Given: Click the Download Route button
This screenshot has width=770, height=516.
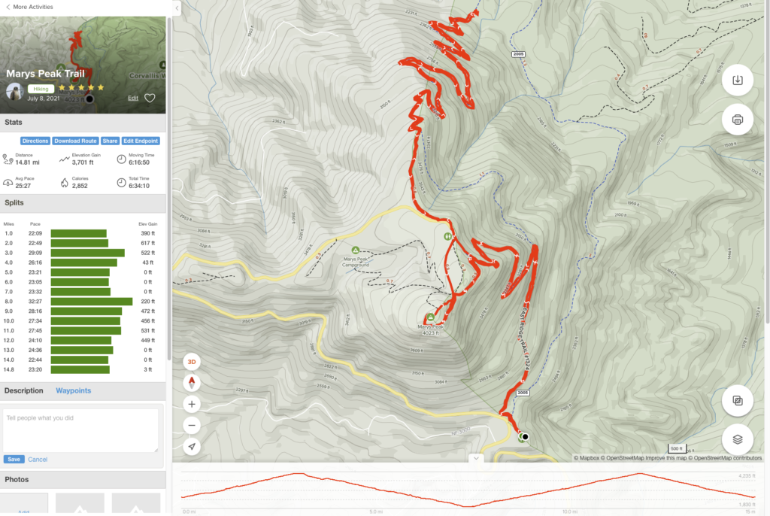Looking at the screenshot, I should 76,141.
